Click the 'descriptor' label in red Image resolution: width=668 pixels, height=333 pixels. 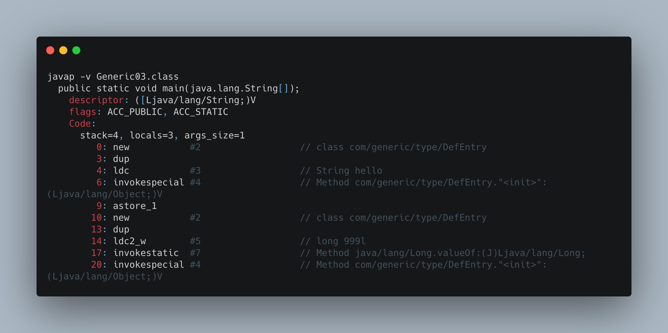pos(96,100)
